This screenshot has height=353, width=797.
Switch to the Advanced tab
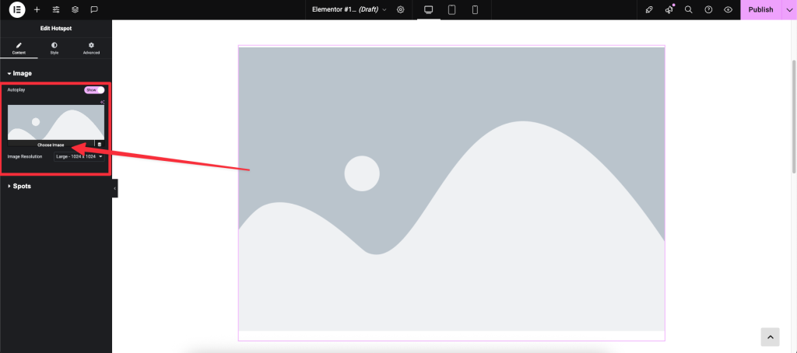(91, 48)
